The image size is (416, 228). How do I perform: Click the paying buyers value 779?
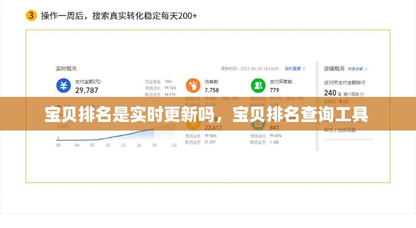coord(275,90)
